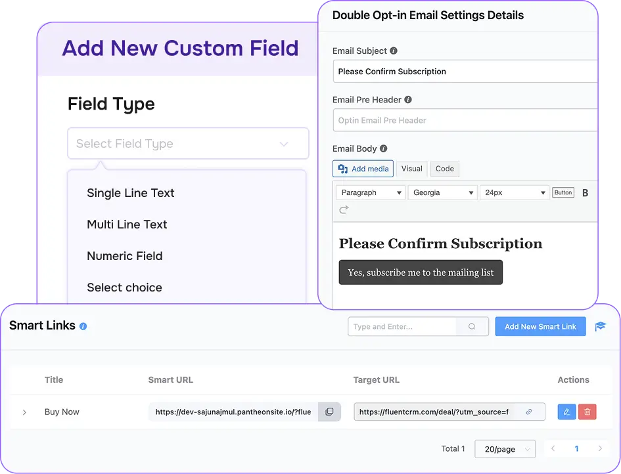Click the redo arrow in the email editor
Screen dimensions: 621x474
(x=343, y=209)
